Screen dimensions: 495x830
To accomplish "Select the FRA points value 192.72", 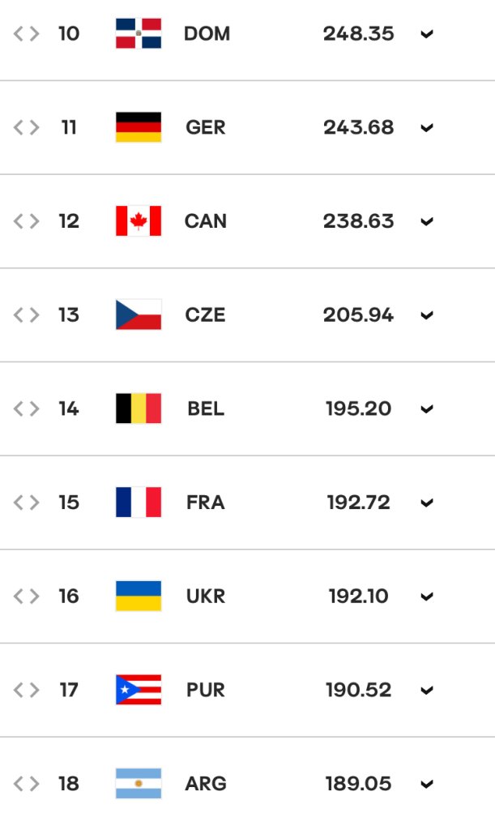I will click(x=359, y=502).
